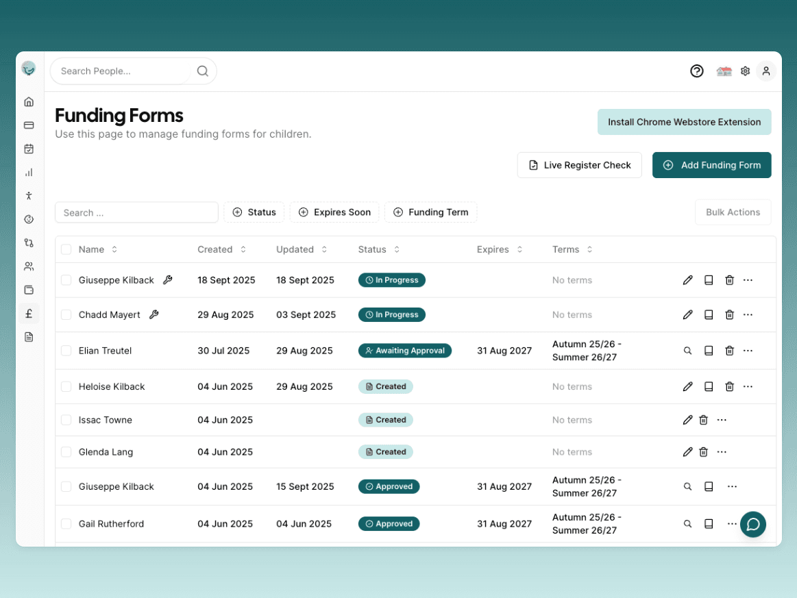Open the calendar icon in sidebar
Image resolution: width=797 pixels, height=598 pixels.
[29, 149]
